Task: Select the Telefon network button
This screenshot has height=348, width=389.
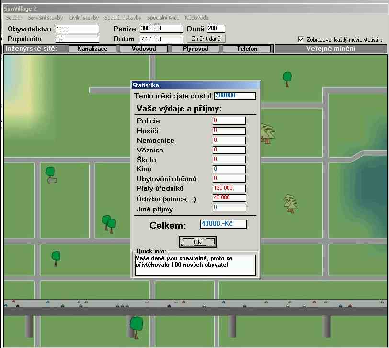Action: tap(247, 48)
